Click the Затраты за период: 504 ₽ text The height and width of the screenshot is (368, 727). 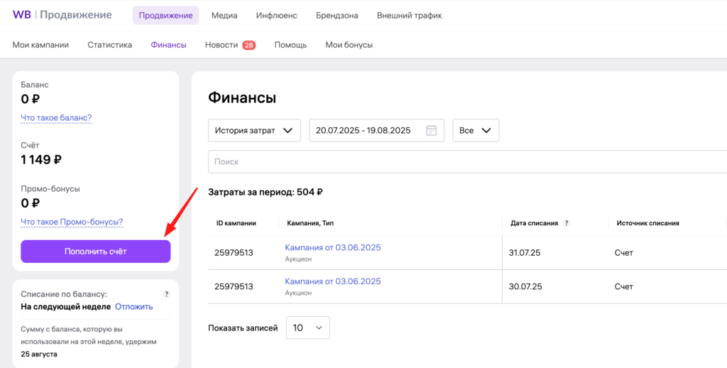tap(266, 192)
